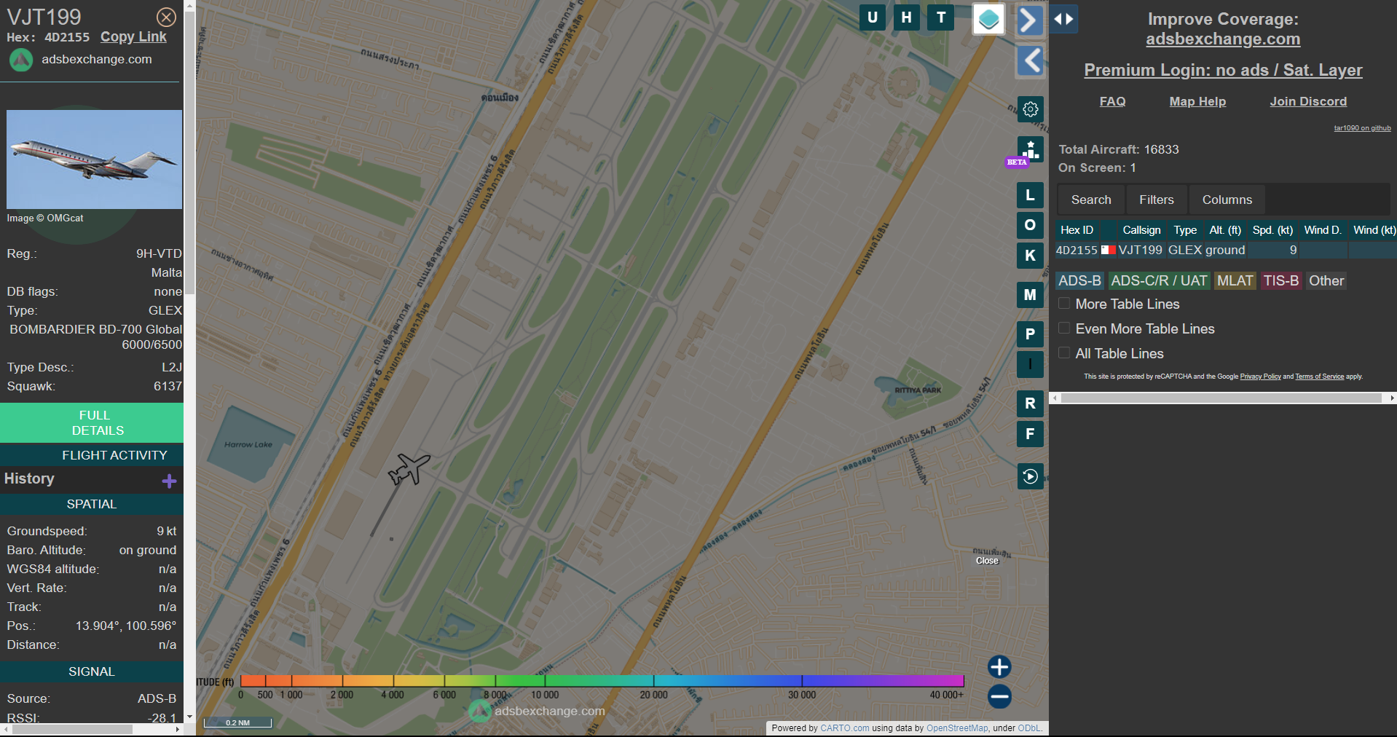Image resolution: width=1397 pixels, height=737 pixels.
Task: Sort table by Alt. (ft) column
Action: coord(1224,230)
